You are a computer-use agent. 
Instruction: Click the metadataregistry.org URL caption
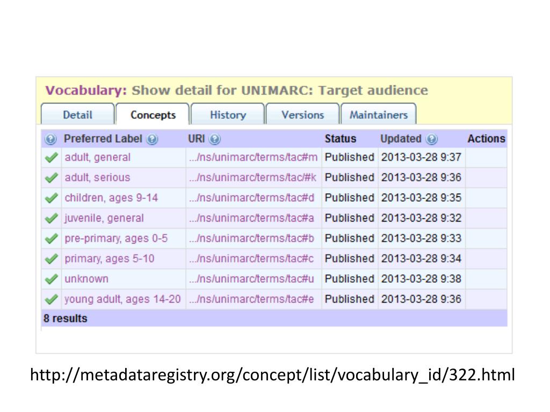272,375
